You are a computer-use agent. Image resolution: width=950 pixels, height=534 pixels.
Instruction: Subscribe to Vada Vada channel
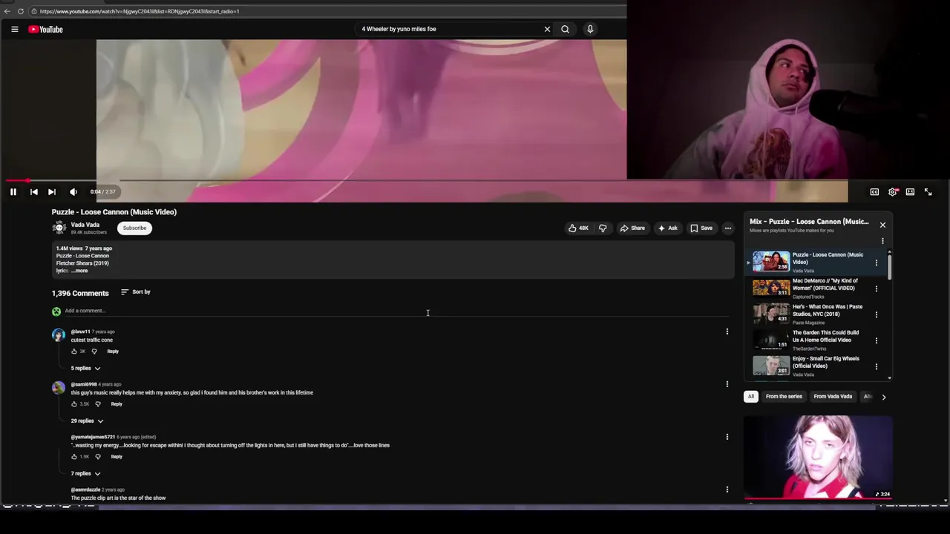click(x=134, y=228)
